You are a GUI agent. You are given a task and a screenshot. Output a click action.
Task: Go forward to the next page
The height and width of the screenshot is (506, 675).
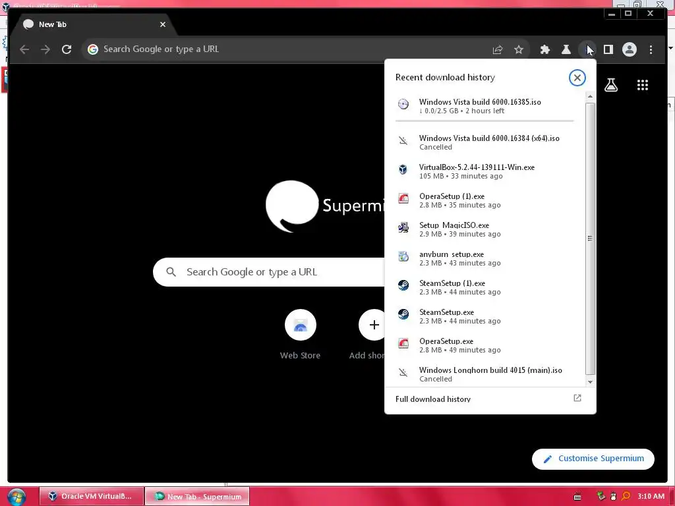tap(45, 49)
